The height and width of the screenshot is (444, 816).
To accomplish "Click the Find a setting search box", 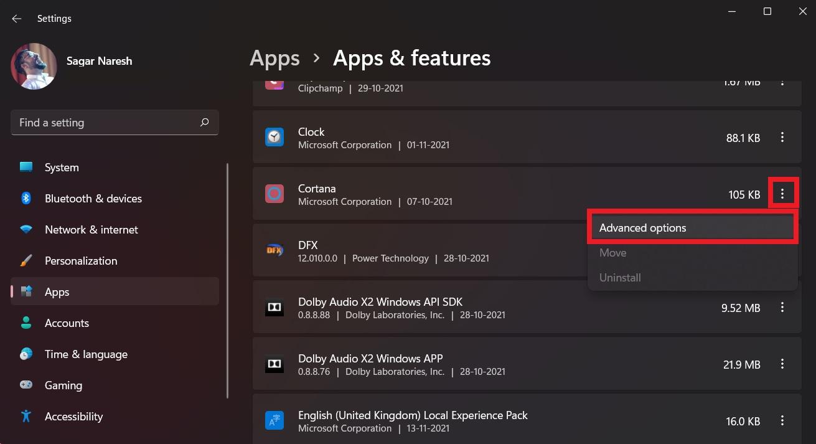I will coord(106,123).
